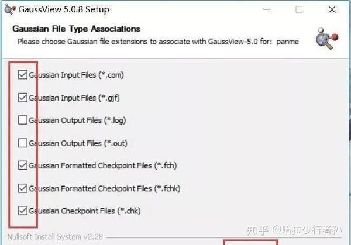351x245 pixels.
Task: Click the "Formatted Checkpoint Files (*.fch)" label text
Action: point(119,165)
